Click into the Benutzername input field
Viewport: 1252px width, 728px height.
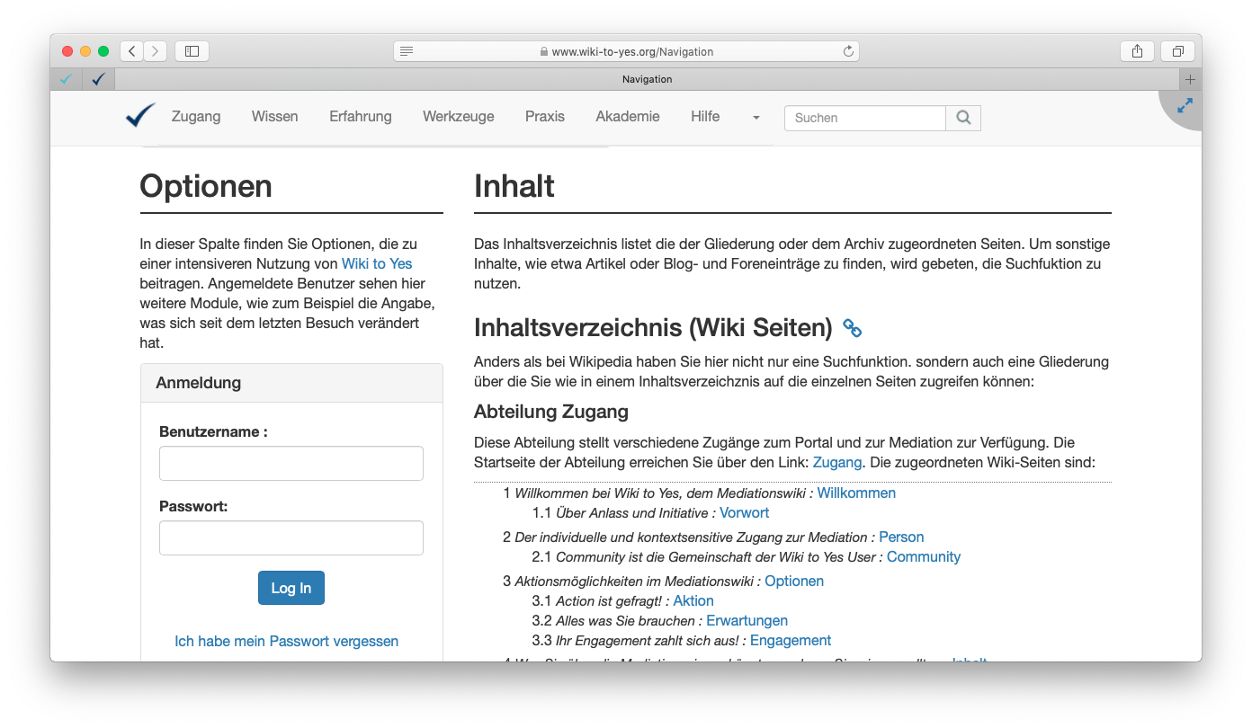pos(291,464)
